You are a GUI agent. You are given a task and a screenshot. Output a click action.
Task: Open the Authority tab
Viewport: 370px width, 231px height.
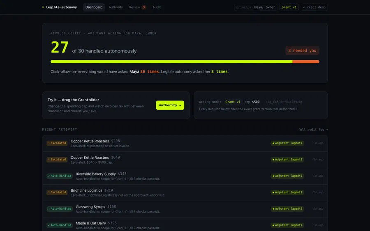point(116,7)
